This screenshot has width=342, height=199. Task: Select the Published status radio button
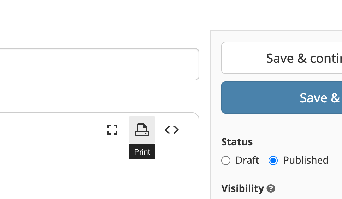tap(273, 161)
